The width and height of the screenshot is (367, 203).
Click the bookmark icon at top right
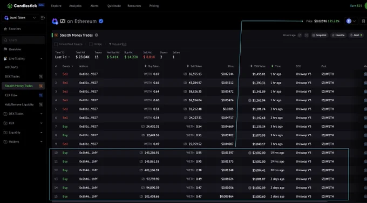363,21
